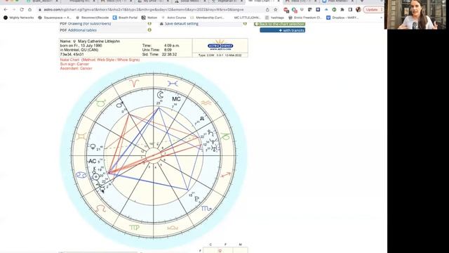Viewport: 449px width, 253px height.
Task: Click the Ascendant: Cancer text
Action: tap(76, 69)
